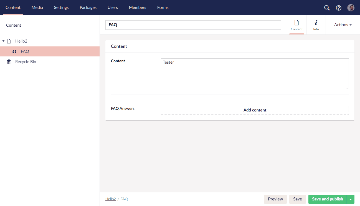Click Add content under FAQ Answers
360x206 pixels.
tap(255, 110)
